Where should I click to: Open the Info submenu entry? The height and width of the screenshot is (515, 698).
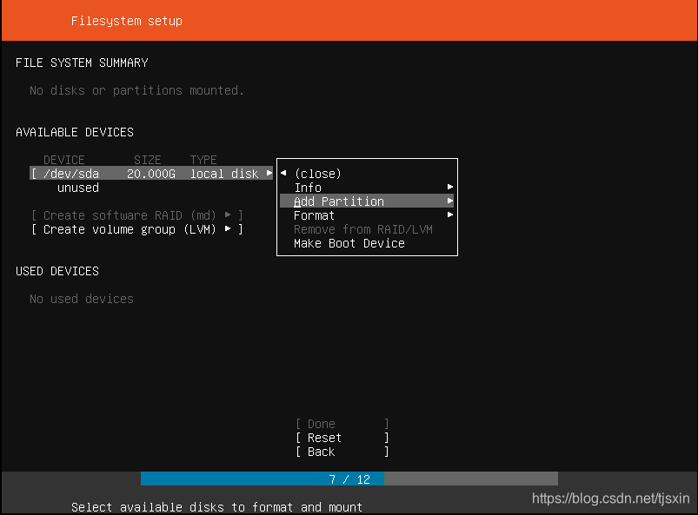coord(367,188)
